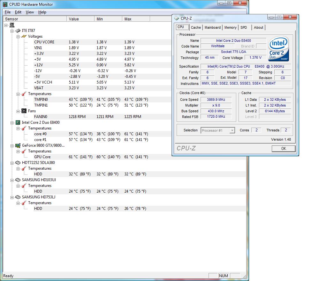Maximize the CPUID Hardware Monitor window

click(x=229, y=3)
